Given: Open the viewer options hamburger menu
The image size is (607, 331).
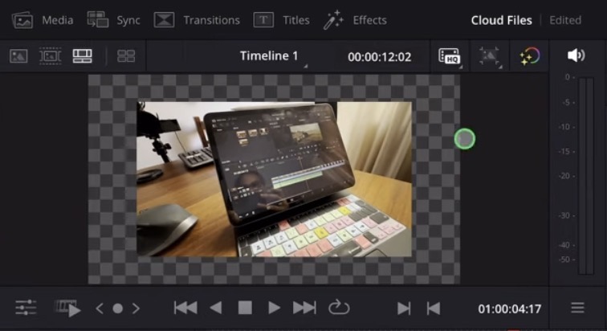Looking at the screenshot, I should 577,309.
